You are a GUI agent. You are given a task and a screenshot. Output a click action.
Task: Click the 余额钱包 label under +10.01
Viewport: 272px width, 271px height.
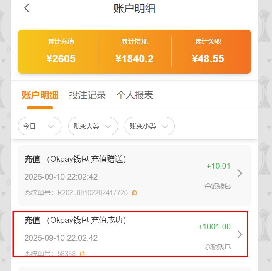(x=218, y=186)
